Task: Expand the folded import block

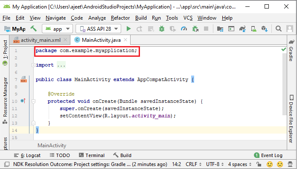Action: click(x=33, y=65)
